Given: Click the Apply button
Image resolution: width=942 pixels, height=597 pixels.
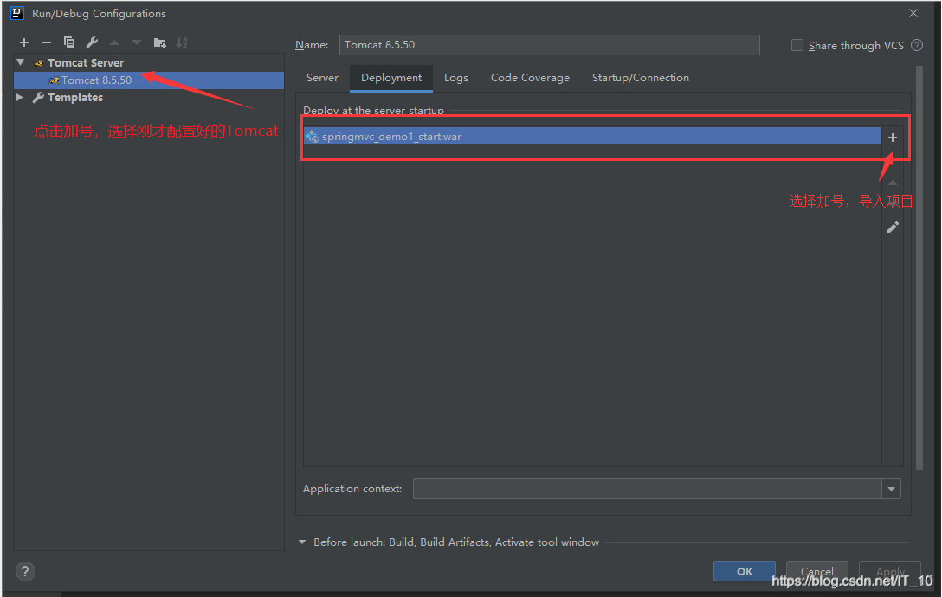Looking at the screenshot, I should 890,571.
